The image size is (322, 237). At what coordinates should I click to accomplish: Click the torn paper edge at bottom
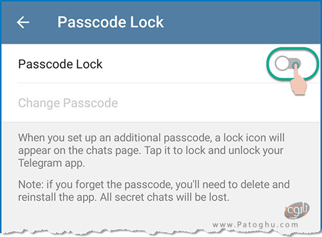(x=161, y=233)
